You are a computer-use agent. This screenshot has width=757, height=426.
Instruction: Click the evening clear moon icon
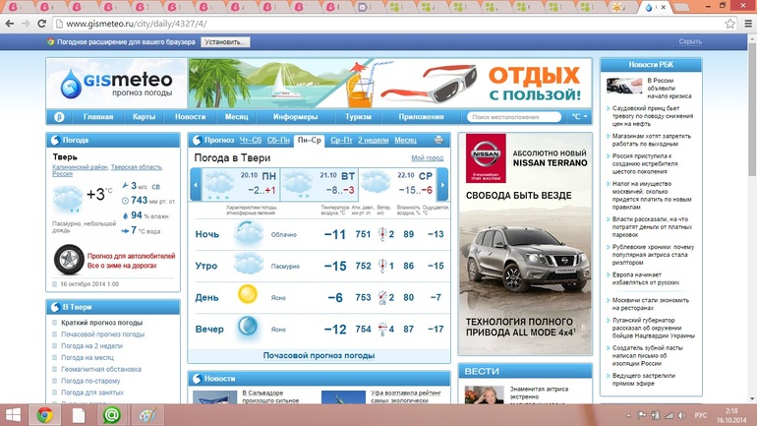tap(248, 327)
